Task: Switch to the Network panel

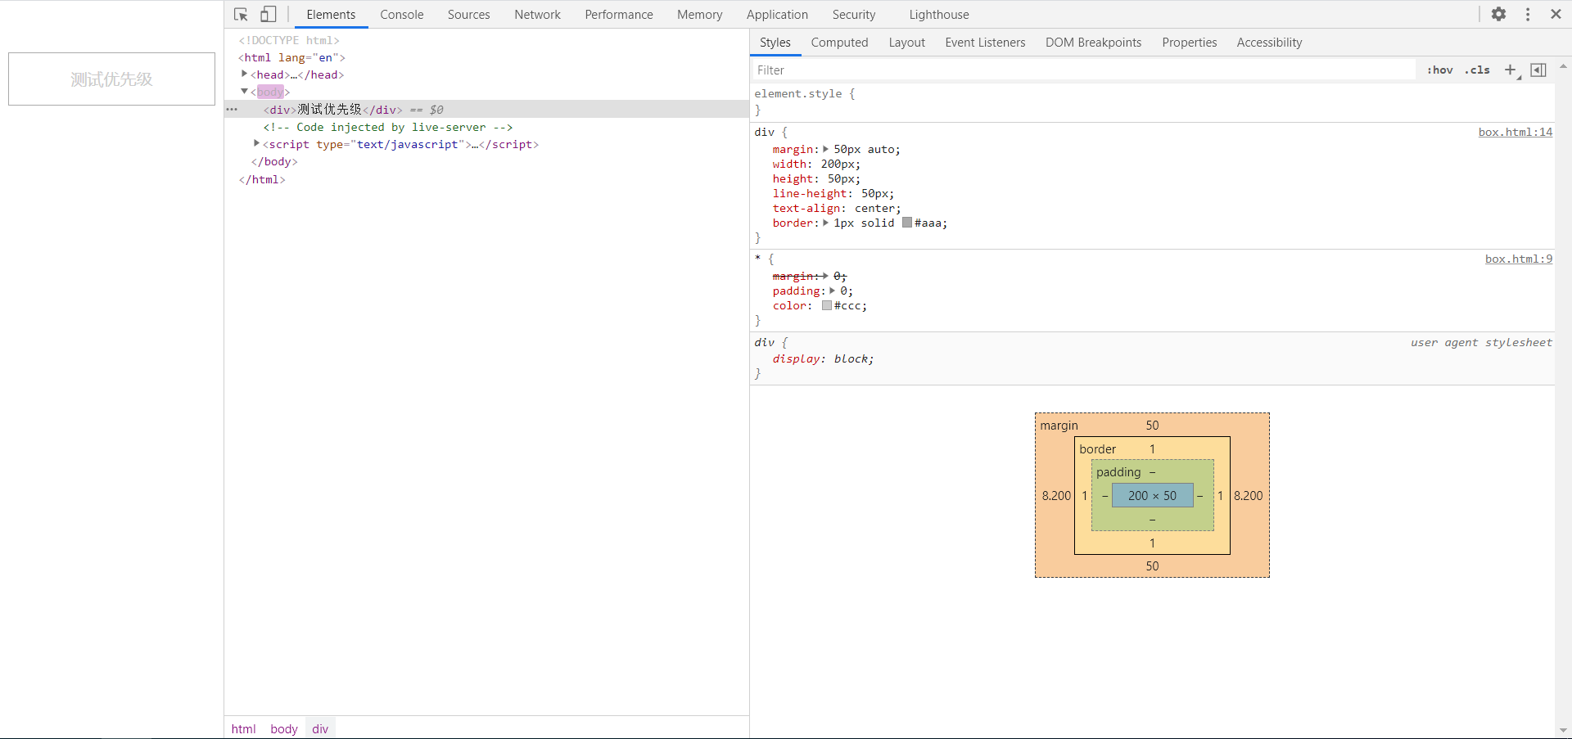Action: click(x=537, y=14)
